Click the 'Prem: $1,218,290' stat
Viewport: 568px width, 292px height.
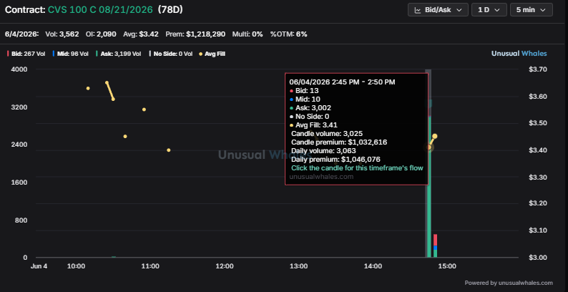click(195, 34)
